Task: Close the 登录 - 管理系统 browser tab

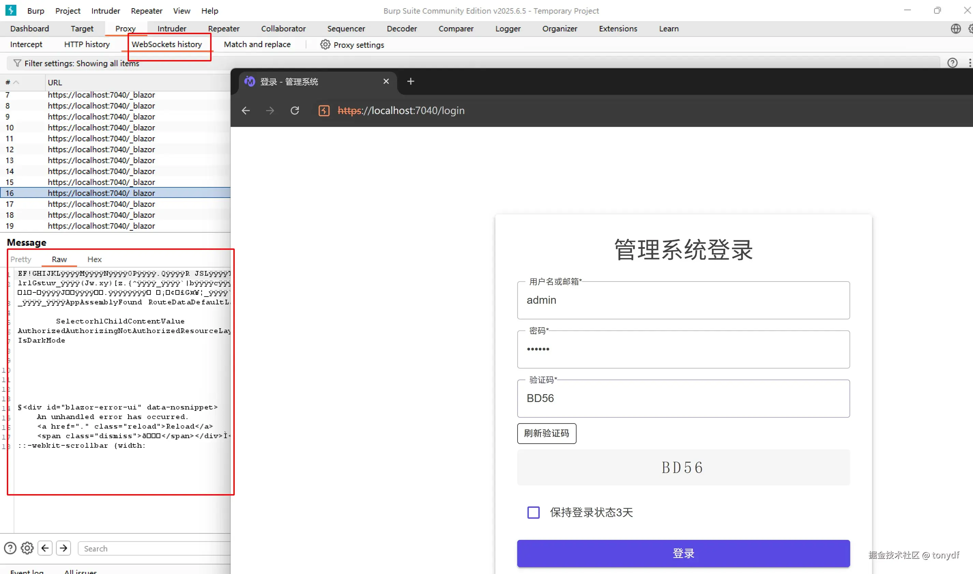Action: pos(386,81)
